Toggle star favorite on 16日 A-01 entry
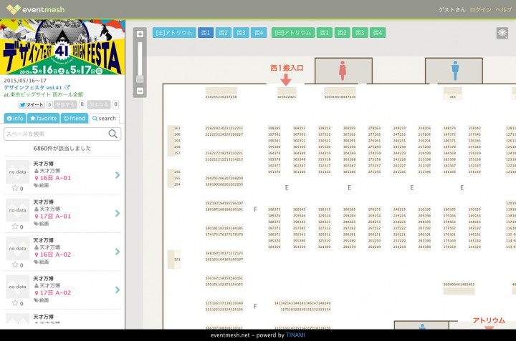 coord(15,188)
